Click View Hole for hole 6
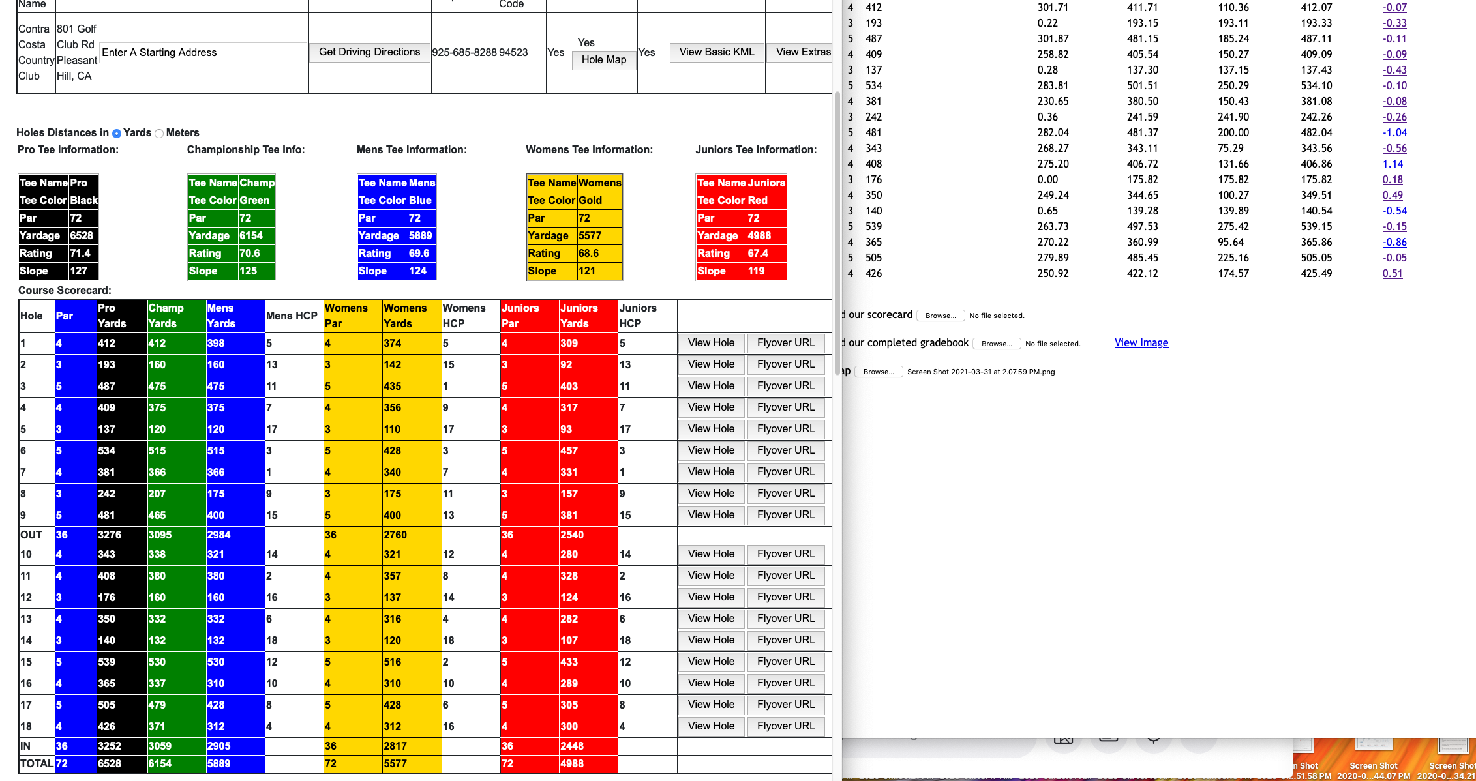This screenshot has height=781, width=1476. (x=711, y=450)
